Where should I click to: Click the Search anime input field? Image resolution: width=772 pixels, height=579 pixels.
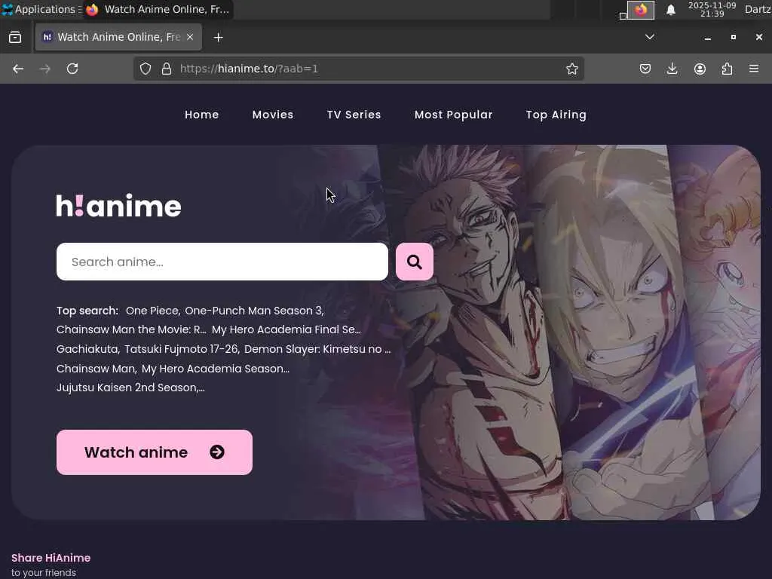pyautogui.click(x=222, y=262)
